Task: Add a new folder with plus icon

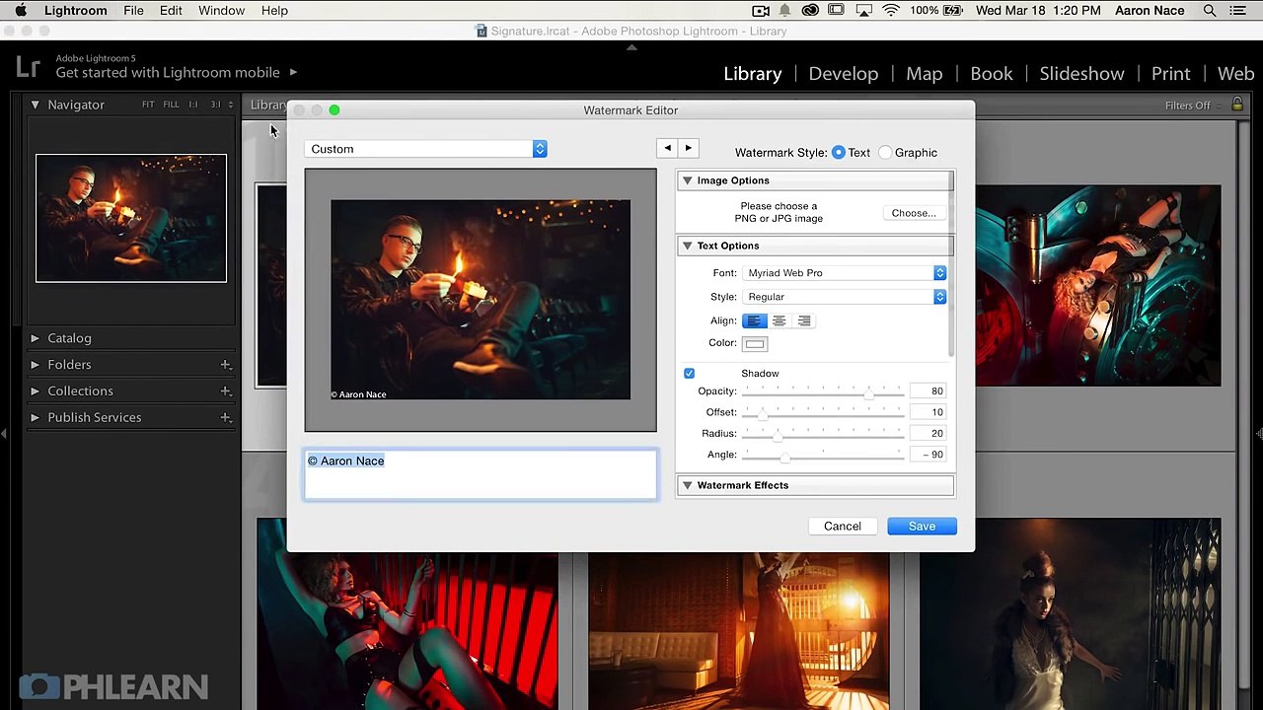Action: coord(226,365)
